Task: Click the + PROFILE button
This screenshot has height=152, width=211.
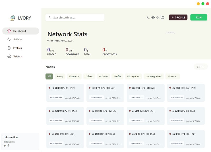Action: click(x=178, y=17)
